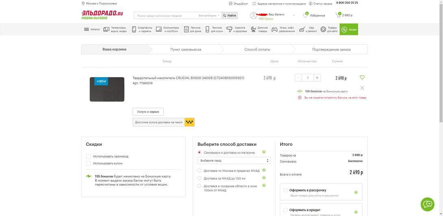Click the help icon next to Самовывоз option
Screen dimensions: 443x216
point(264,152)
